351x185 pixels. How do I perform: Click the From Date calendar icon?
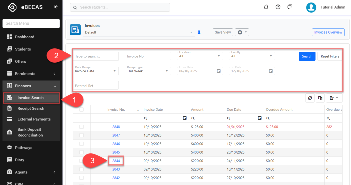pos(219,71)
